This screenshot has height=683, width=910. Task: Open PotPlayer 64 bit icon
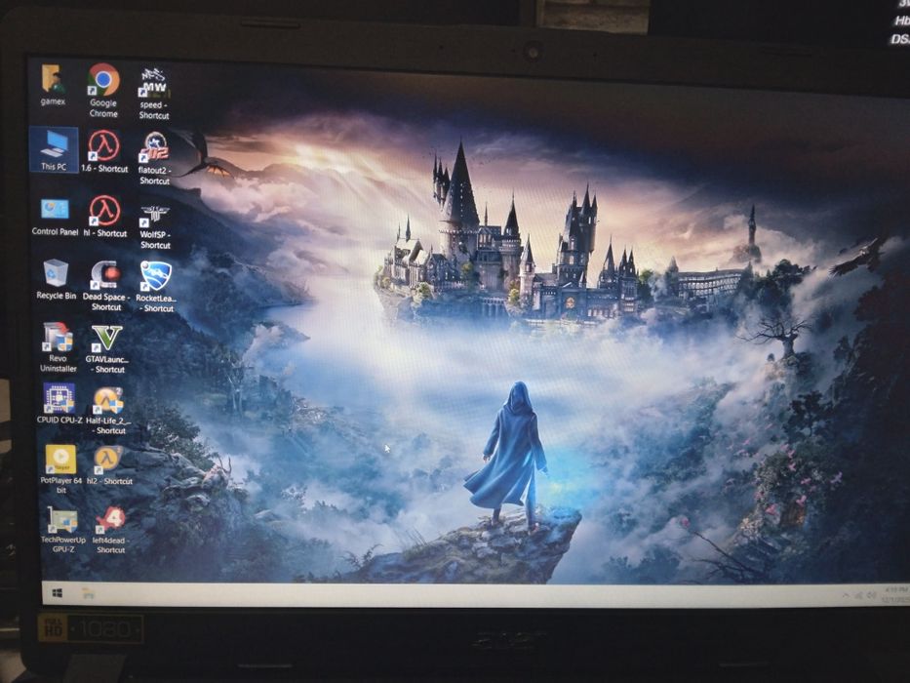60,468
